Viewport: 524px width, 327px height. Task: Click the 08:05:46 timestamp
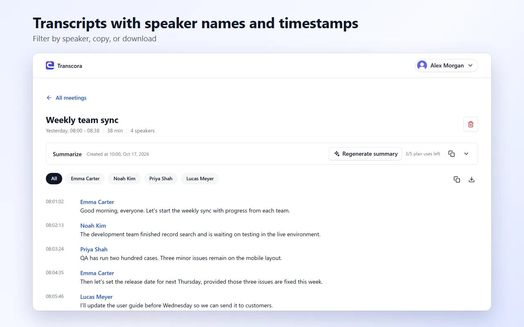point(55,296)
